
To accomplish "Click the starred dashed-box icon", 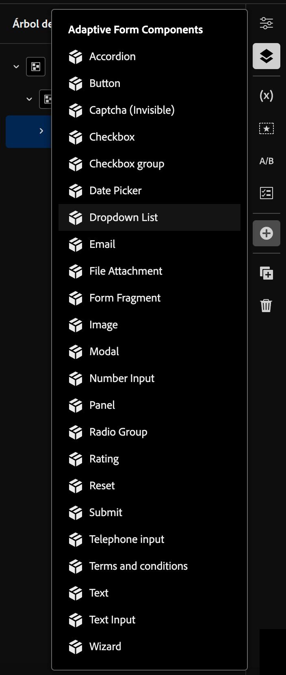I will pyautogui.click(x=266, y=128).
